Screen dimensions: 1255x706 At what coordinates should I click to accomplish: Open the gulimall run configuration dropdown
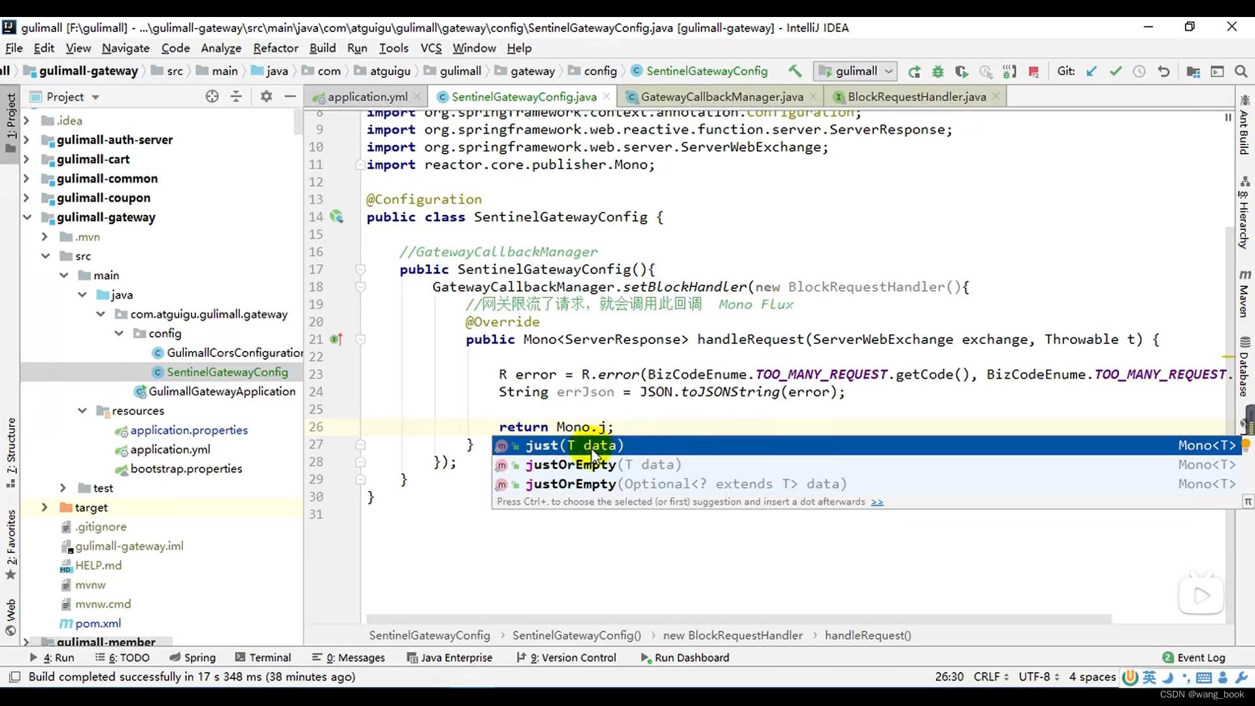click(x=855, y=71)
